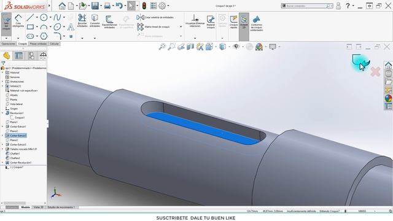Open the FeatureManager design tree tab
The width and height of the screenshot is (393, 221).
tap(7, 56)
